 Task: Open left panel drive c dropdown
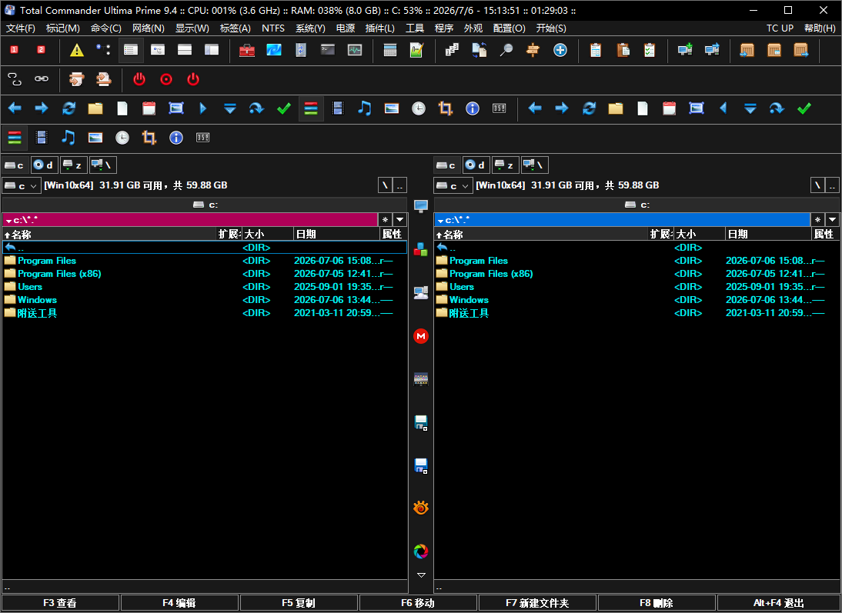[x=21, y=185]
